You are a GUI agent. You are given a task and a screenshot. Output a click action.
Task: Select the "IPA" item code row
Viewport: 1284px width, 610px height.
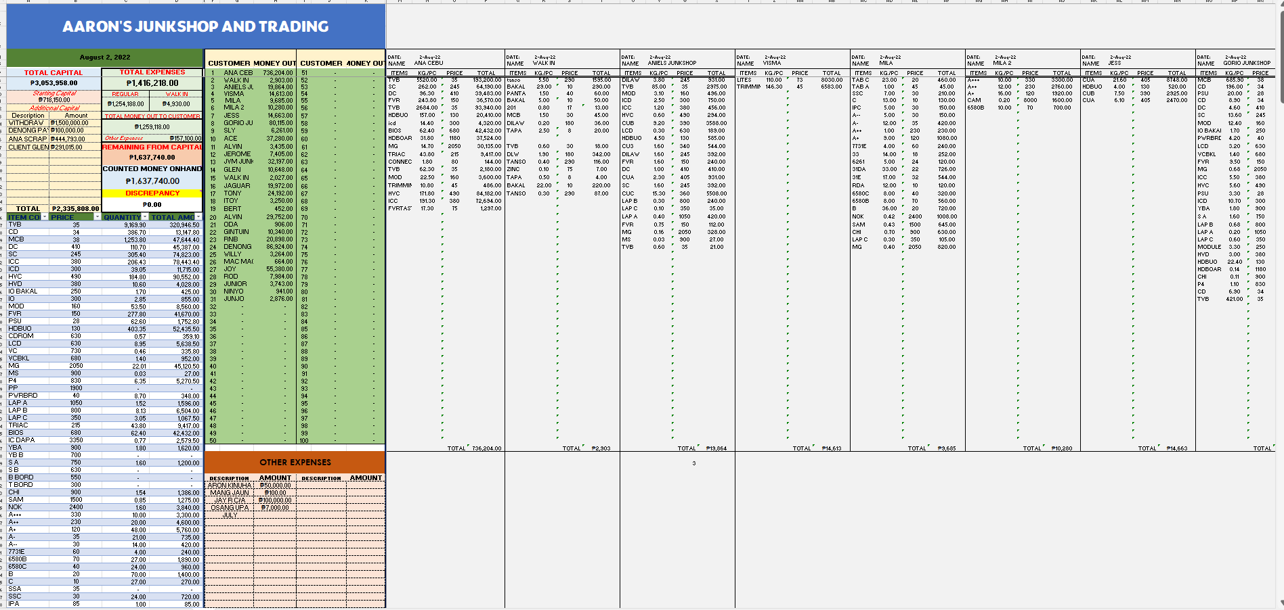(x=105, y=604)
